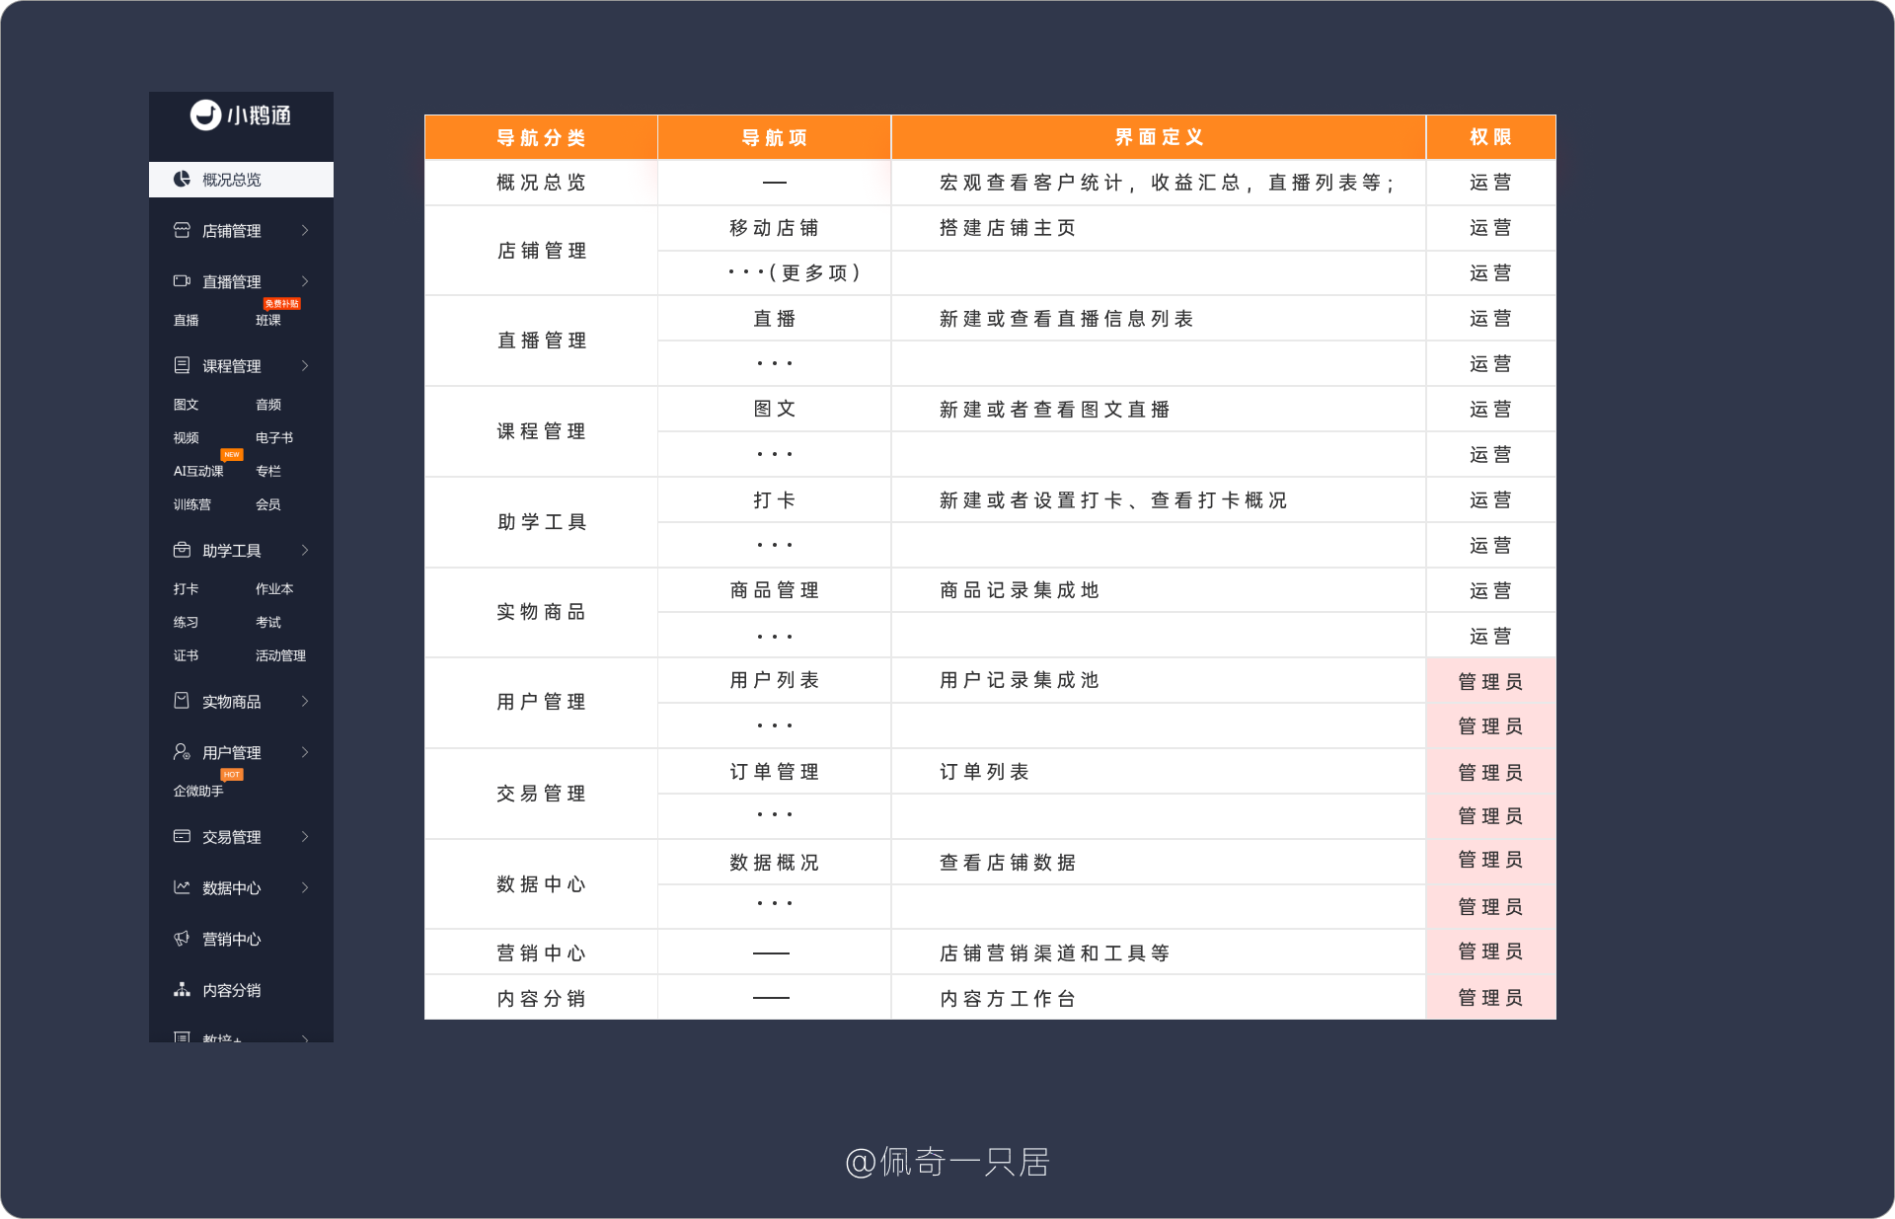Click the 助学工具 toolbox icon
The height and width of the screenshot is (1219, 1895).
tap(182, 550)
